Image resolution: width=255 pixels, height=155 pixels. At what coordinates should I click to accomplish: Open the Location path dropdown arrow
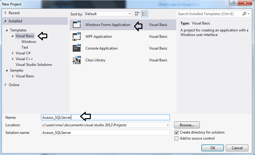[168, 125]
